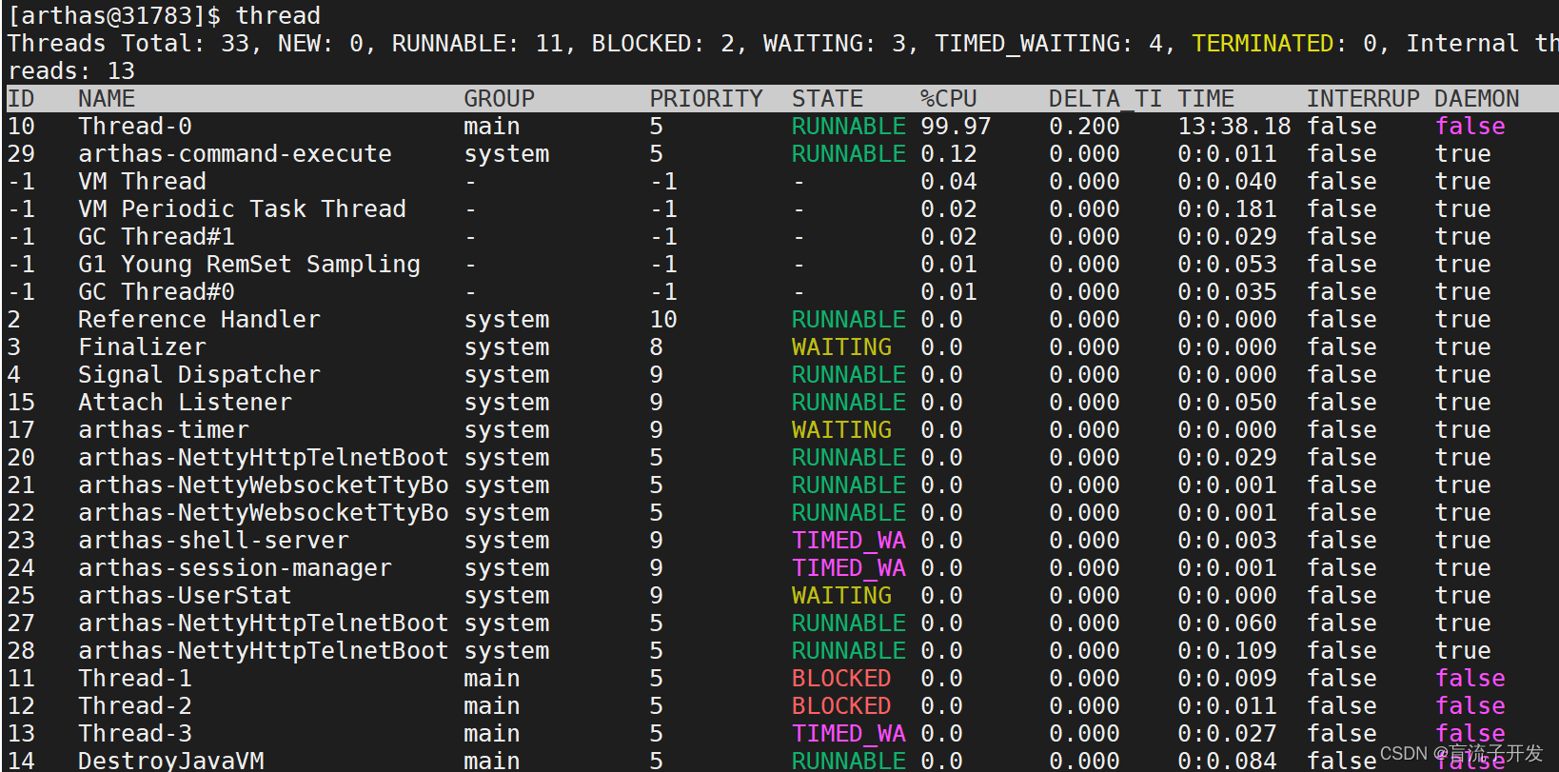Select arthas-session-manager thread name

pyautogui.click(x=235, y=568)
